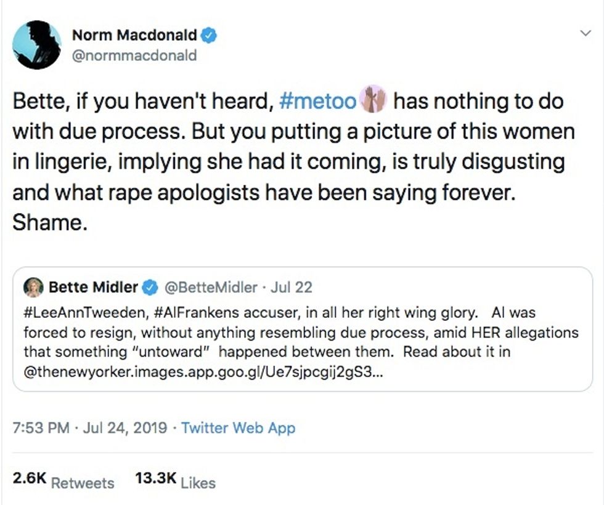This screenshot has width=604, height=505.
Task: Open Bette Midler's name in quoted tweet
Action: [93, 287]
